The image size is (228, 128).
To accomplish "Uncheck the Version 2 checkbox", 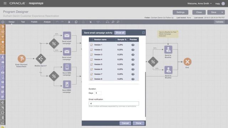I will tap(92, 50).
